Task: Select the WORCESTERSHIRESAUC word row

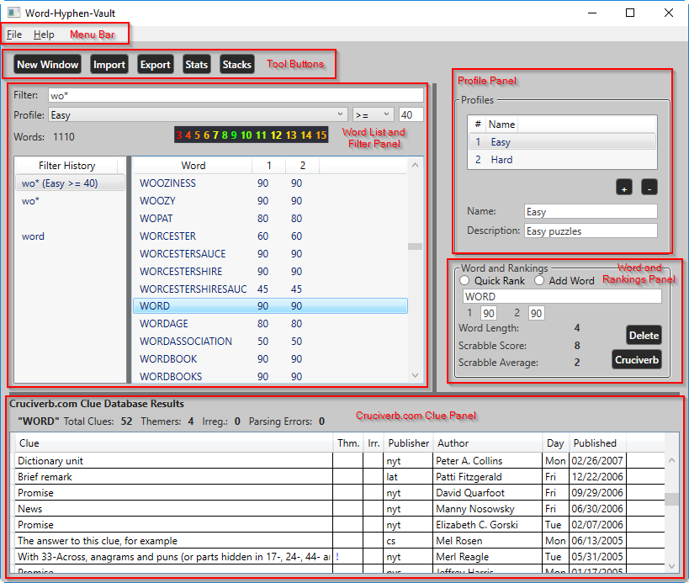Action: [x=270, y=289]
